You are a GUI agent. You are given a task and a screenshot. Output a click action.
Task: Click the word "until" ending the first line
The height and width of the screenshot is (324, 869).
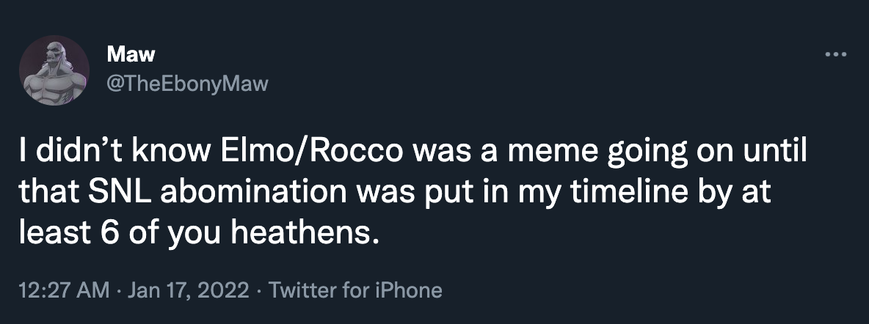tap(777, 158)
